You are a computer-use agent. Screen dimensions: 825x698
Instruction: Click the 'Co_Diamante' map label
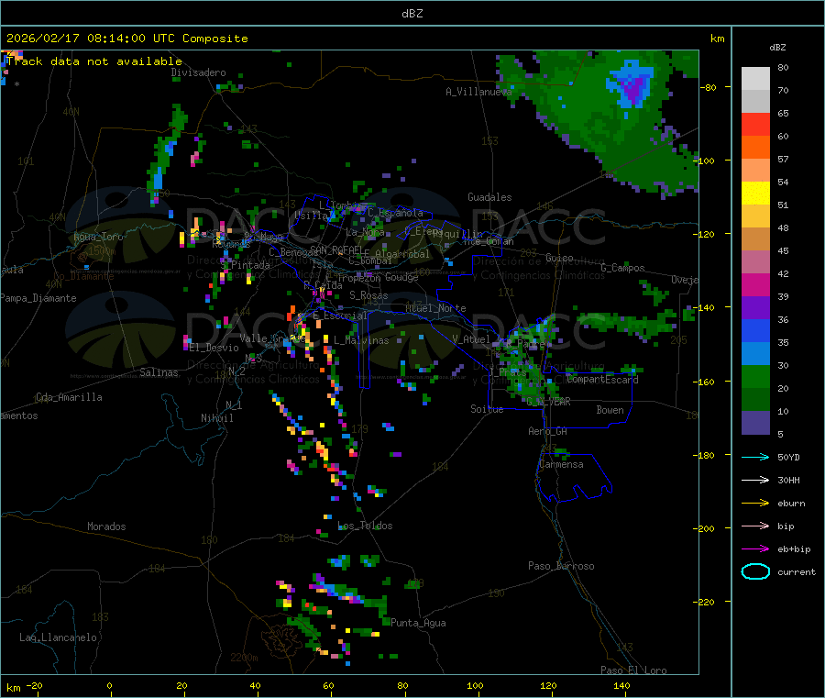pos(83,276)
